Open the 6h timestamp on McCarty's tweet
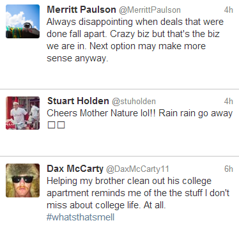239x230 pixels. click(x=228, y=169)
